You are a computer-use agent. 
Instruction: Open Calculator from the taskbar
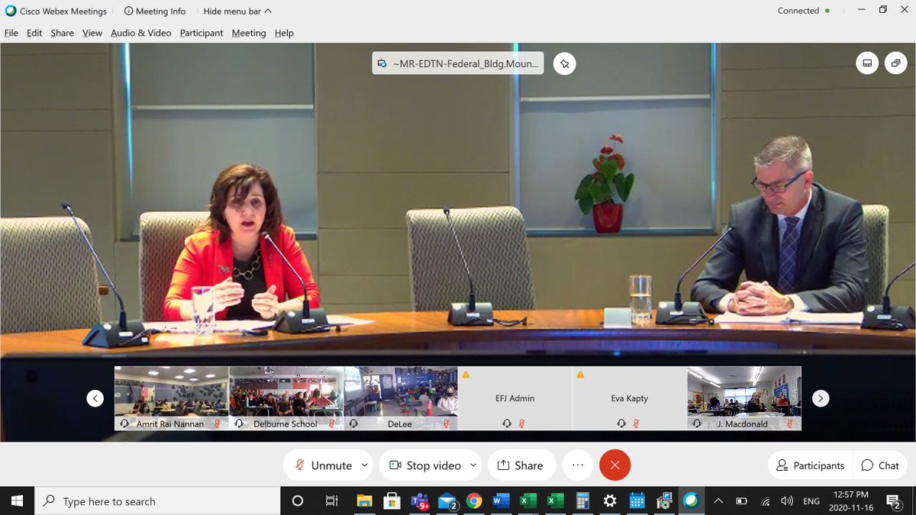(x=582, y=501)
